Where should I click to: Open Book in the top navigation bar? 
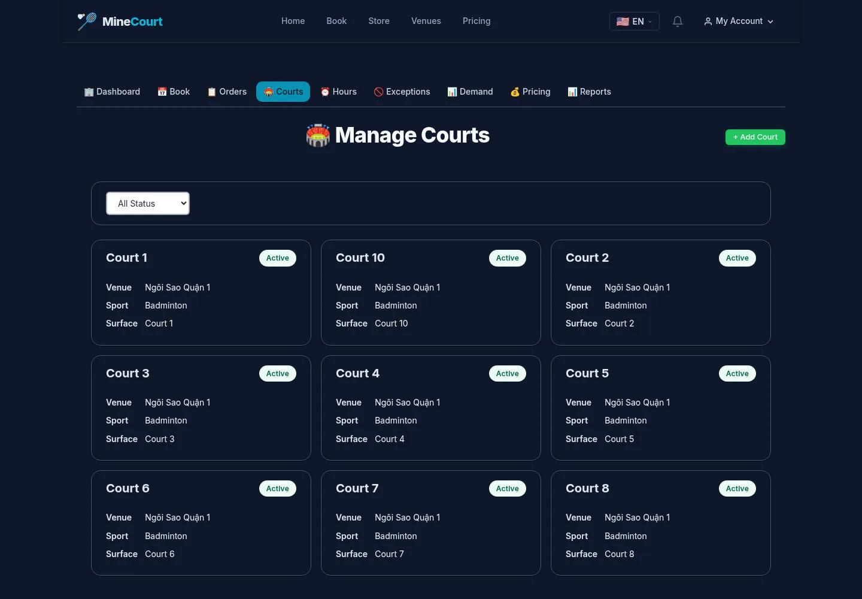tap(336, 21)
